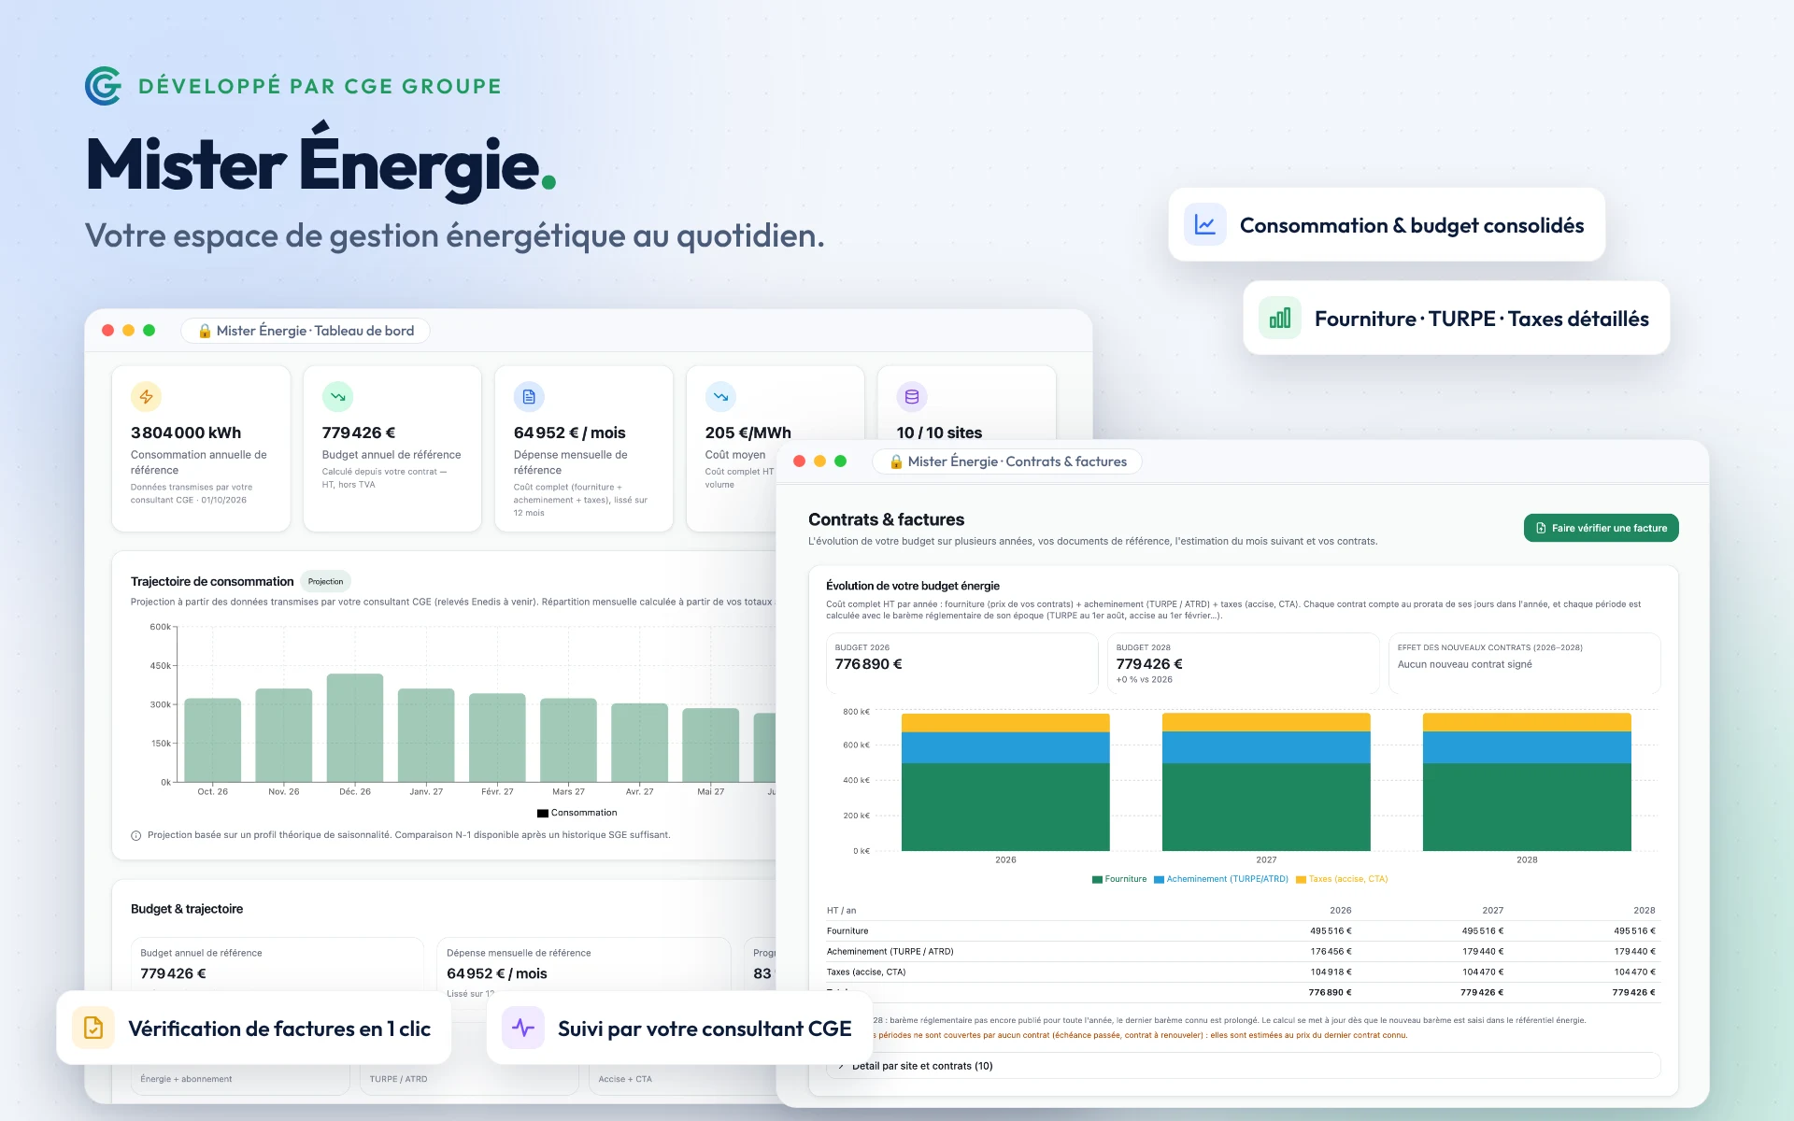
Task: Click the CGE Groupe logo icon
Action: [104, 86]
